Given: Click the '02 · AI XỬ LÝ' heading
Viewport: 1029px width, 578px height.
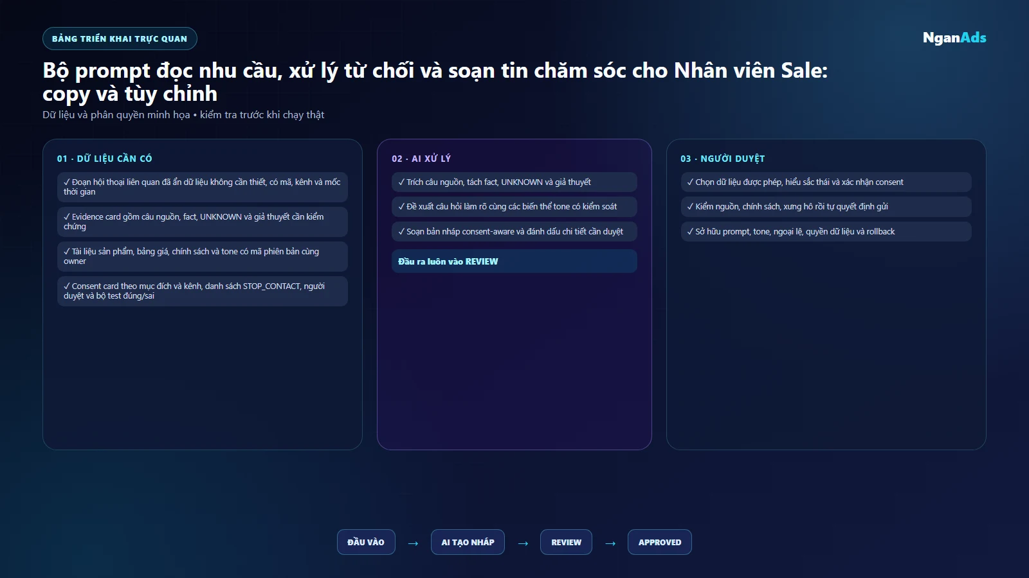Looking at the screenshot, I should (421, 159).
